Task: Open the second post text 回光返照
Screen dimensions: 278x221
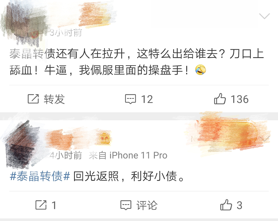Action: pyautogui.click(x=129, y=176)
